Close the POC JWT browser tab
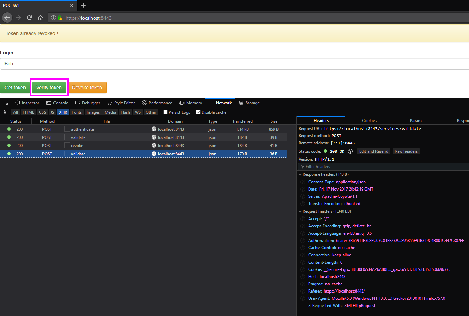 click(72, 6)
